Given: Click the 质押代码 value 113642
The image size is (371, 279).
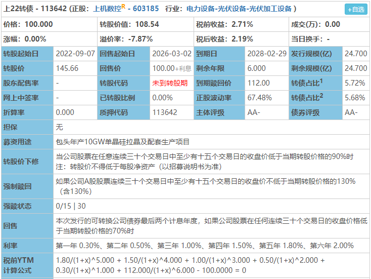Looking at the screenshot, I should (x=165, y=112).
